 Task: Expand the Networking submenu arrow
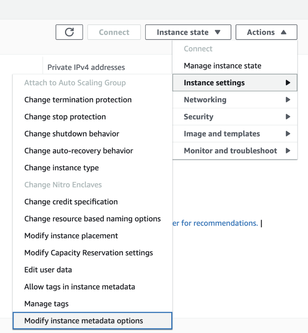point(289,100)
